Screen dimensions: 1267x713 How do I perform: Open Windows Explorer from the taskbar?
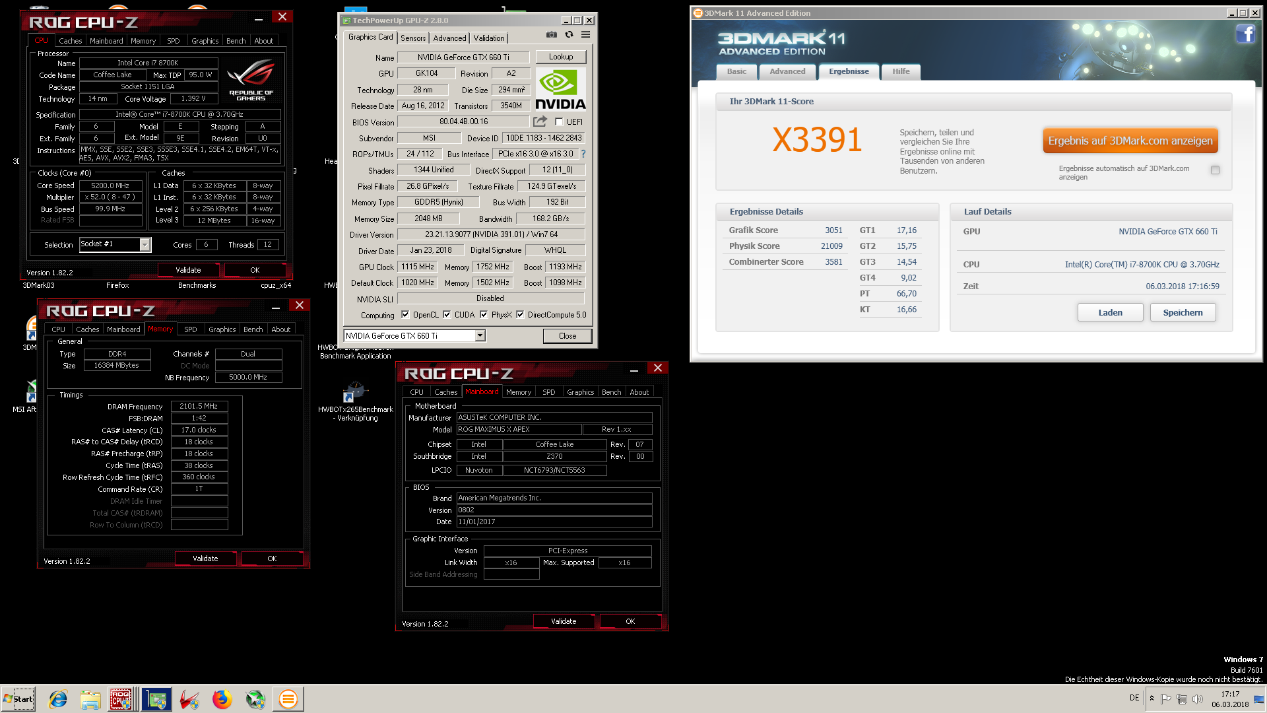[90, 699]
